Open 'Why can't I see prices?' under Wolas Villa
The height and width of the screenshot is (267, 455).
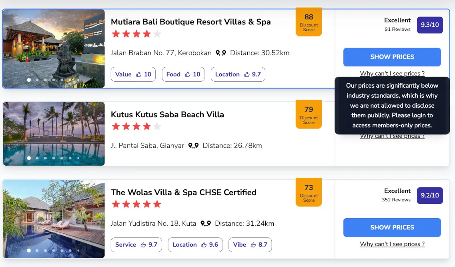(392, 244)
